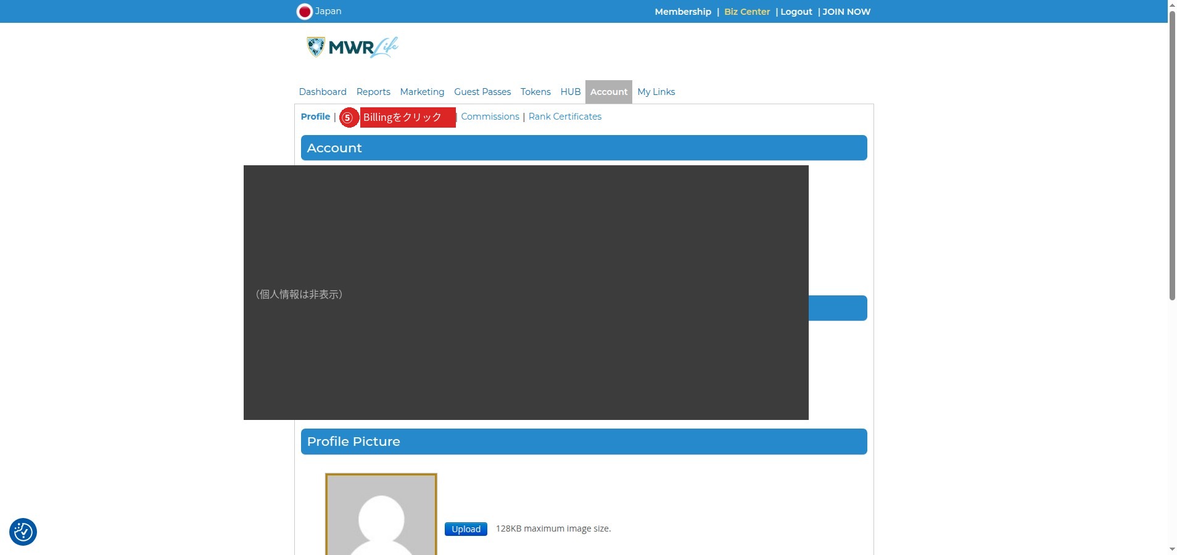Click the page vertical scrollbar thumb
This screenshot has height=555, width=1177.
[x=1172, y=154]
